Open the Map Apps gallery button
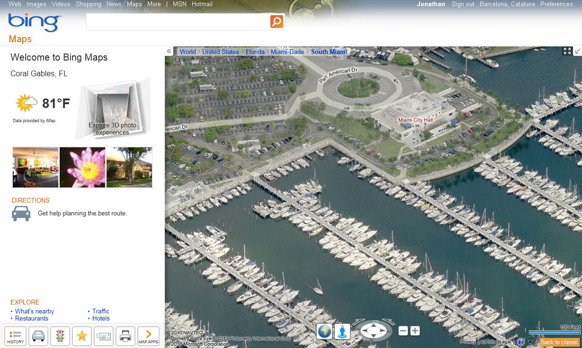Screen dimensions: 582x348 pos(148,336)
